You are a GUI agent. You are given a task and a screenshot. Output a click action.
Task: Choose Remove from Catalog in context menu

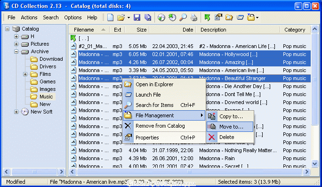click(x=164, y=126)
